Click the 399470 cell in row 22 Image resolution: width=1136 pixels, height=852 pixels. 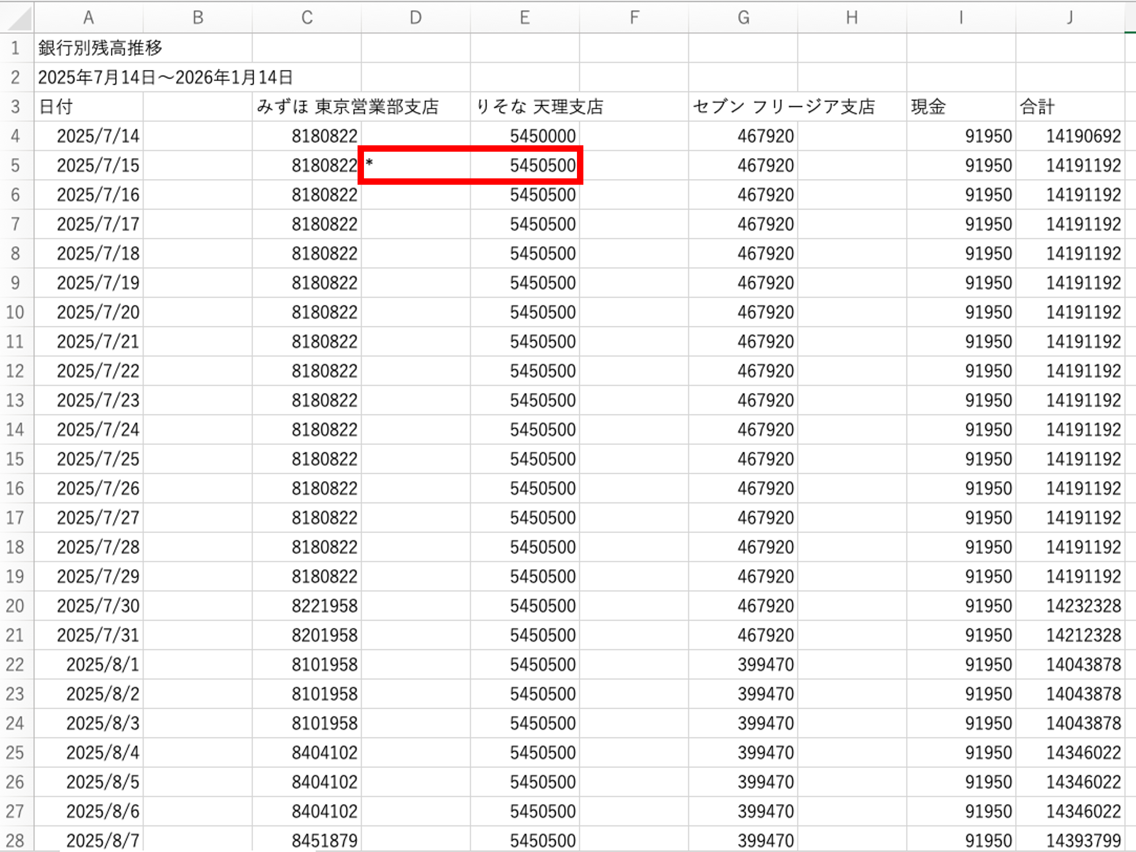[x=765, y=665]
